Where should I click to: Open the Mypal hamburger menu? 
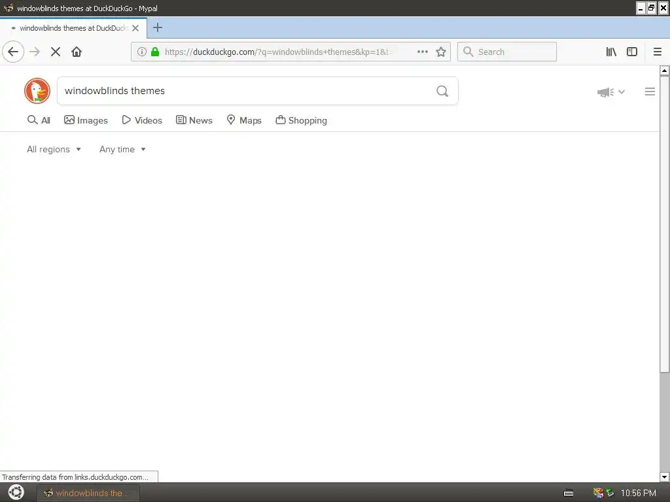(x=657, y=52)
